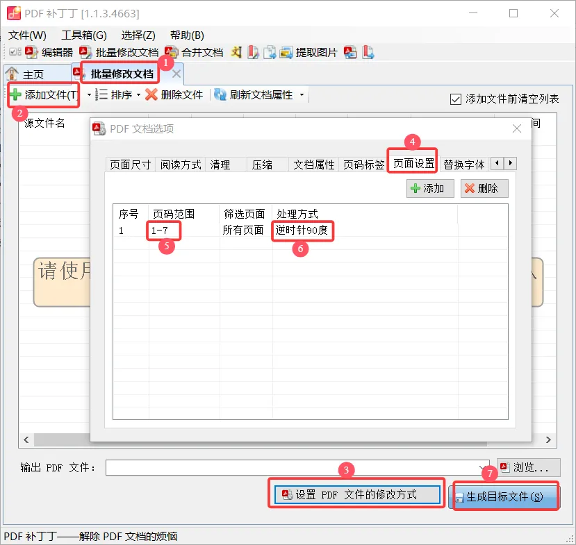
Task: Open the 选择(Z) menu
Action: pyautogui.click(x=138, y=35)
